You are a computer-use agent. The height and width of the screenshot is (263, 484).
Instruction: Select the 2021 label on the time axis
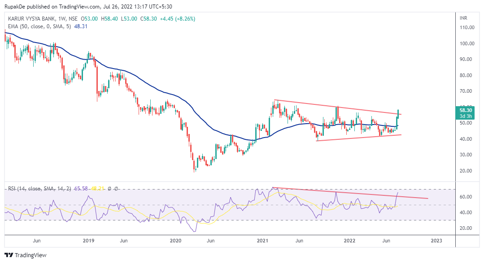tap(263, 241)
